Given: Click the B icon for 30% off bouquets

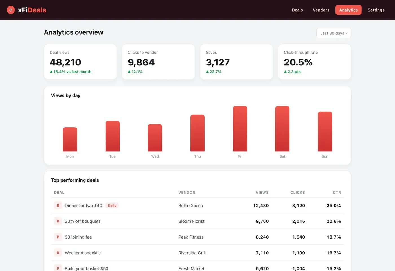Looking at the screenshot, I should tap(58, 221).
